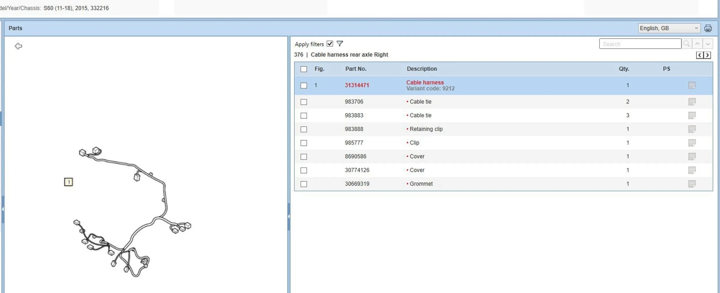Click the Description column header

coord(422,69)
